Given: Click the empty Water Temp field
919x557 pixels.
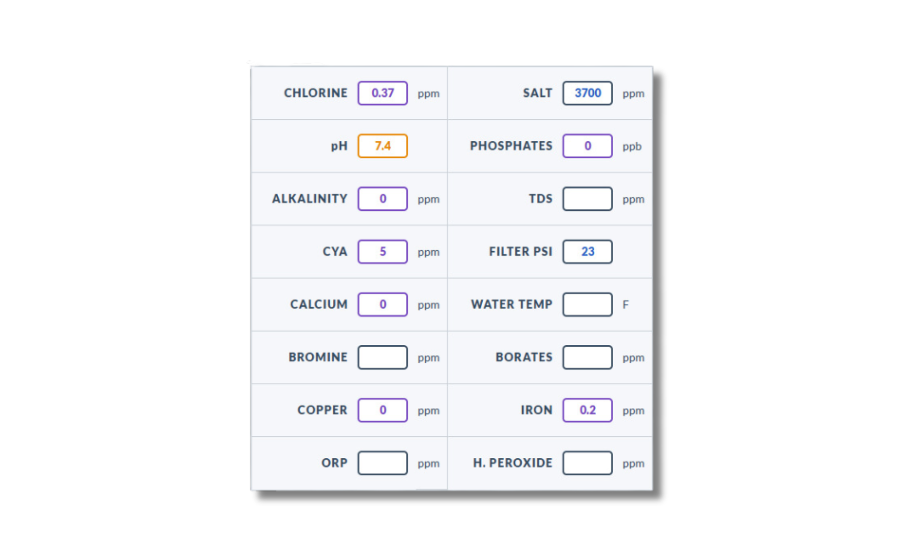Looking at the screenshot, I should pos(587,304).
